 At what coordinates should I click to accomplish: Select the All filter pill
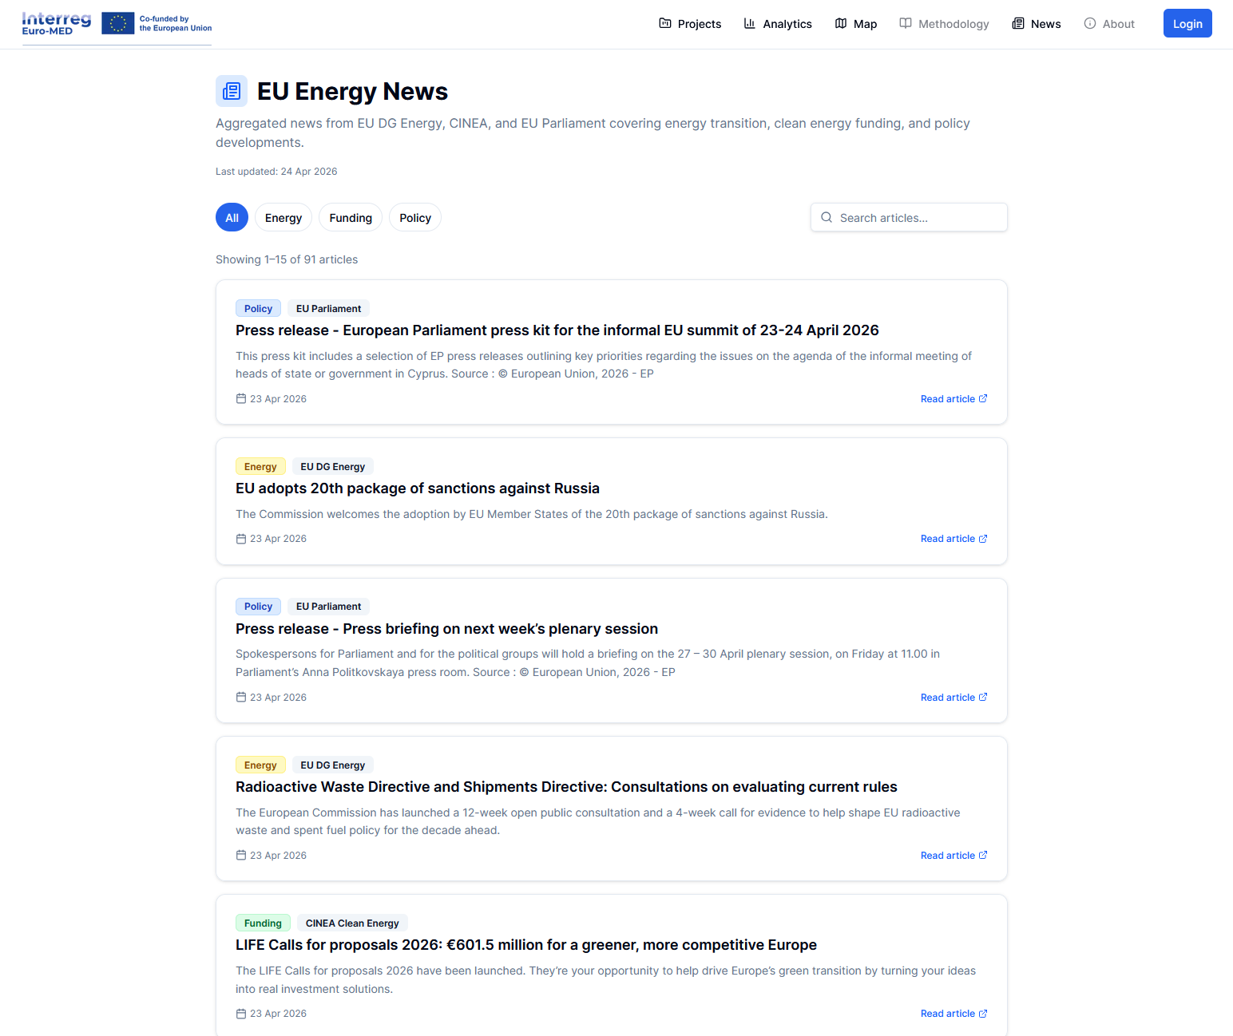(x=232, y=218)
